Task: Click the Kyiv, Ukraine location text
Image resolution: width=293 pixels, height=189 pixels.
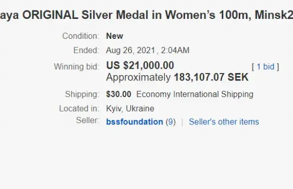Action: tap(130, 108)
